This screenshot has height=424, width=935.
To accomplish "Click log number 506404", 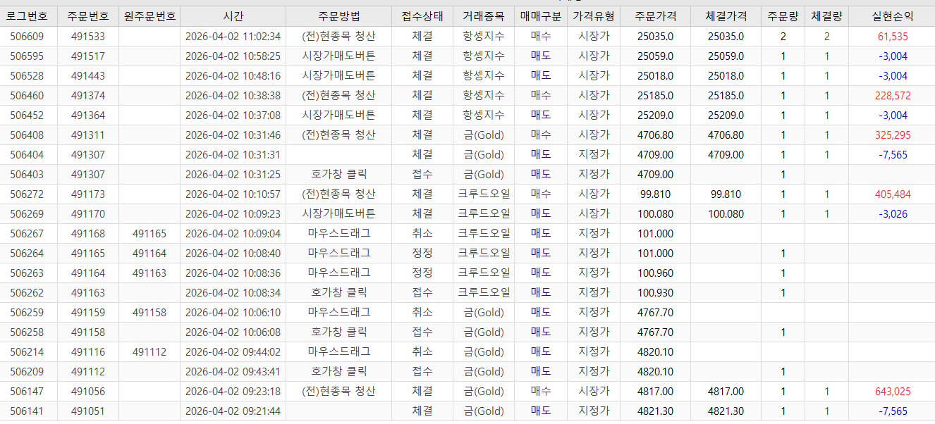I will click(x=28, y=155).
